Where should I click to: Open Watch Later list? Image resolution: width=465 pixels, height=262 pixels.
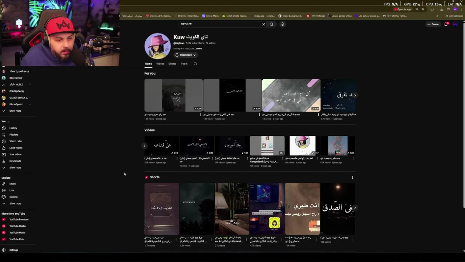point(15,141)
